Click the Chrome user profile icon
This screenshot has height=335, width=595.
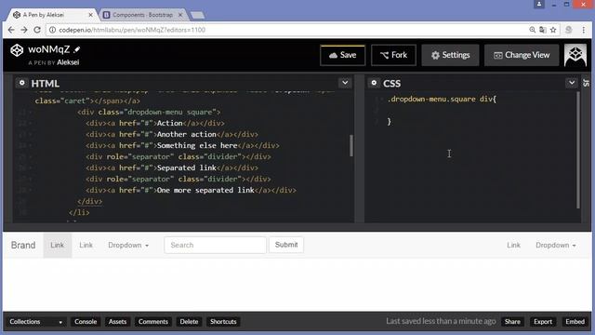(539, 4)
